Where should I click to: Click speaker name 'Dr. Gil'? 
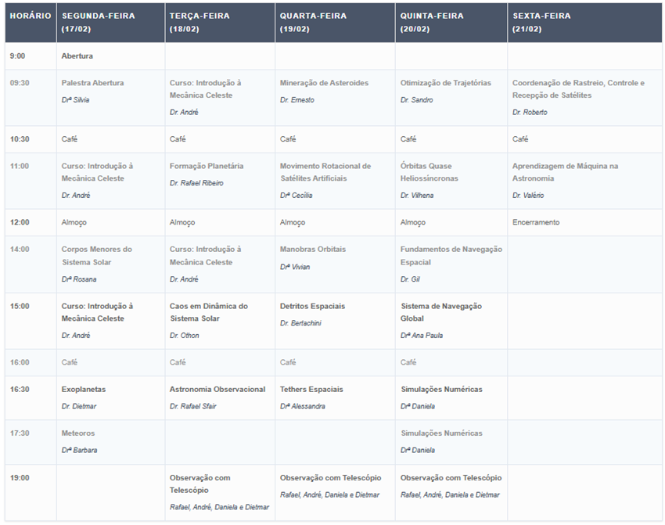(x=410, y=279)
